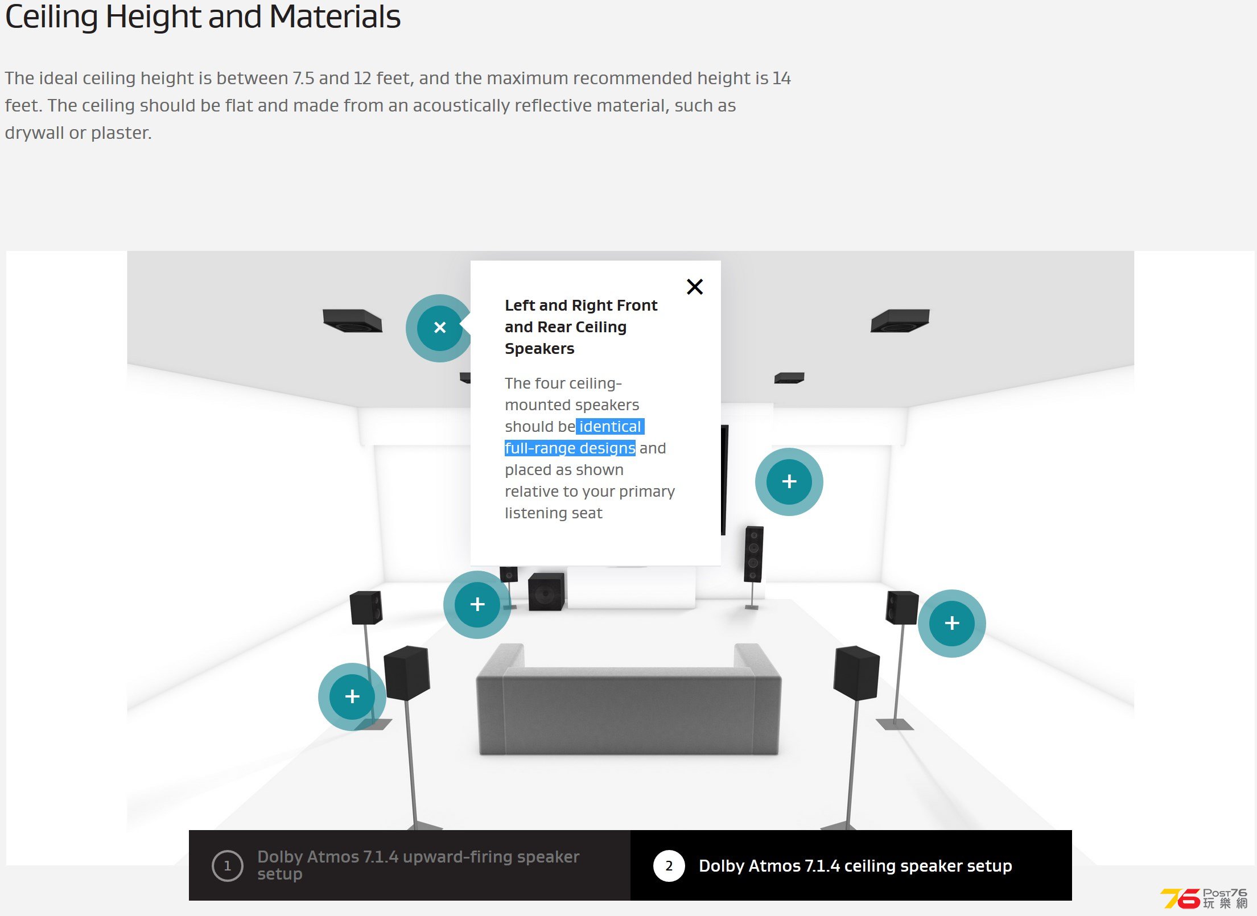
Task: Select Dolby Atmos 7.1.4 ceiling speaker setup tab
Action: pos(851,865)
